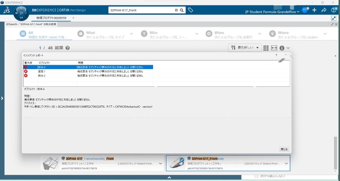Image resolution: width=340 pixels, height=181 pixels.
Task: Expand the Where grouping chevron
Action: 325,34
